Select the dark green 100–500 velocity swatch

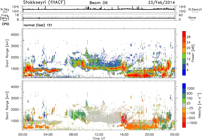point(184,96)
